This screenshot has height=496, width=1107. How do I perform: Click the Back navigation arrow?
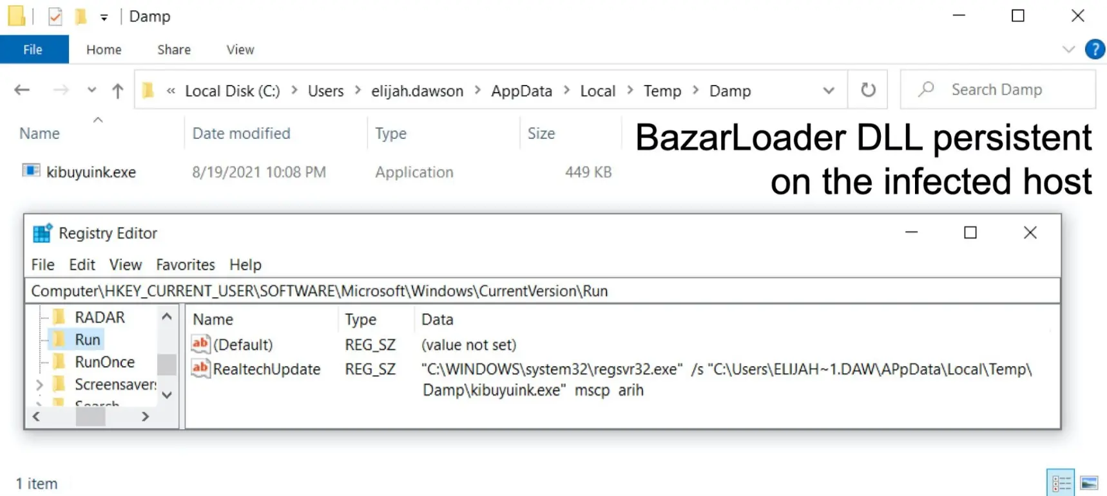(x=23, y=90)
